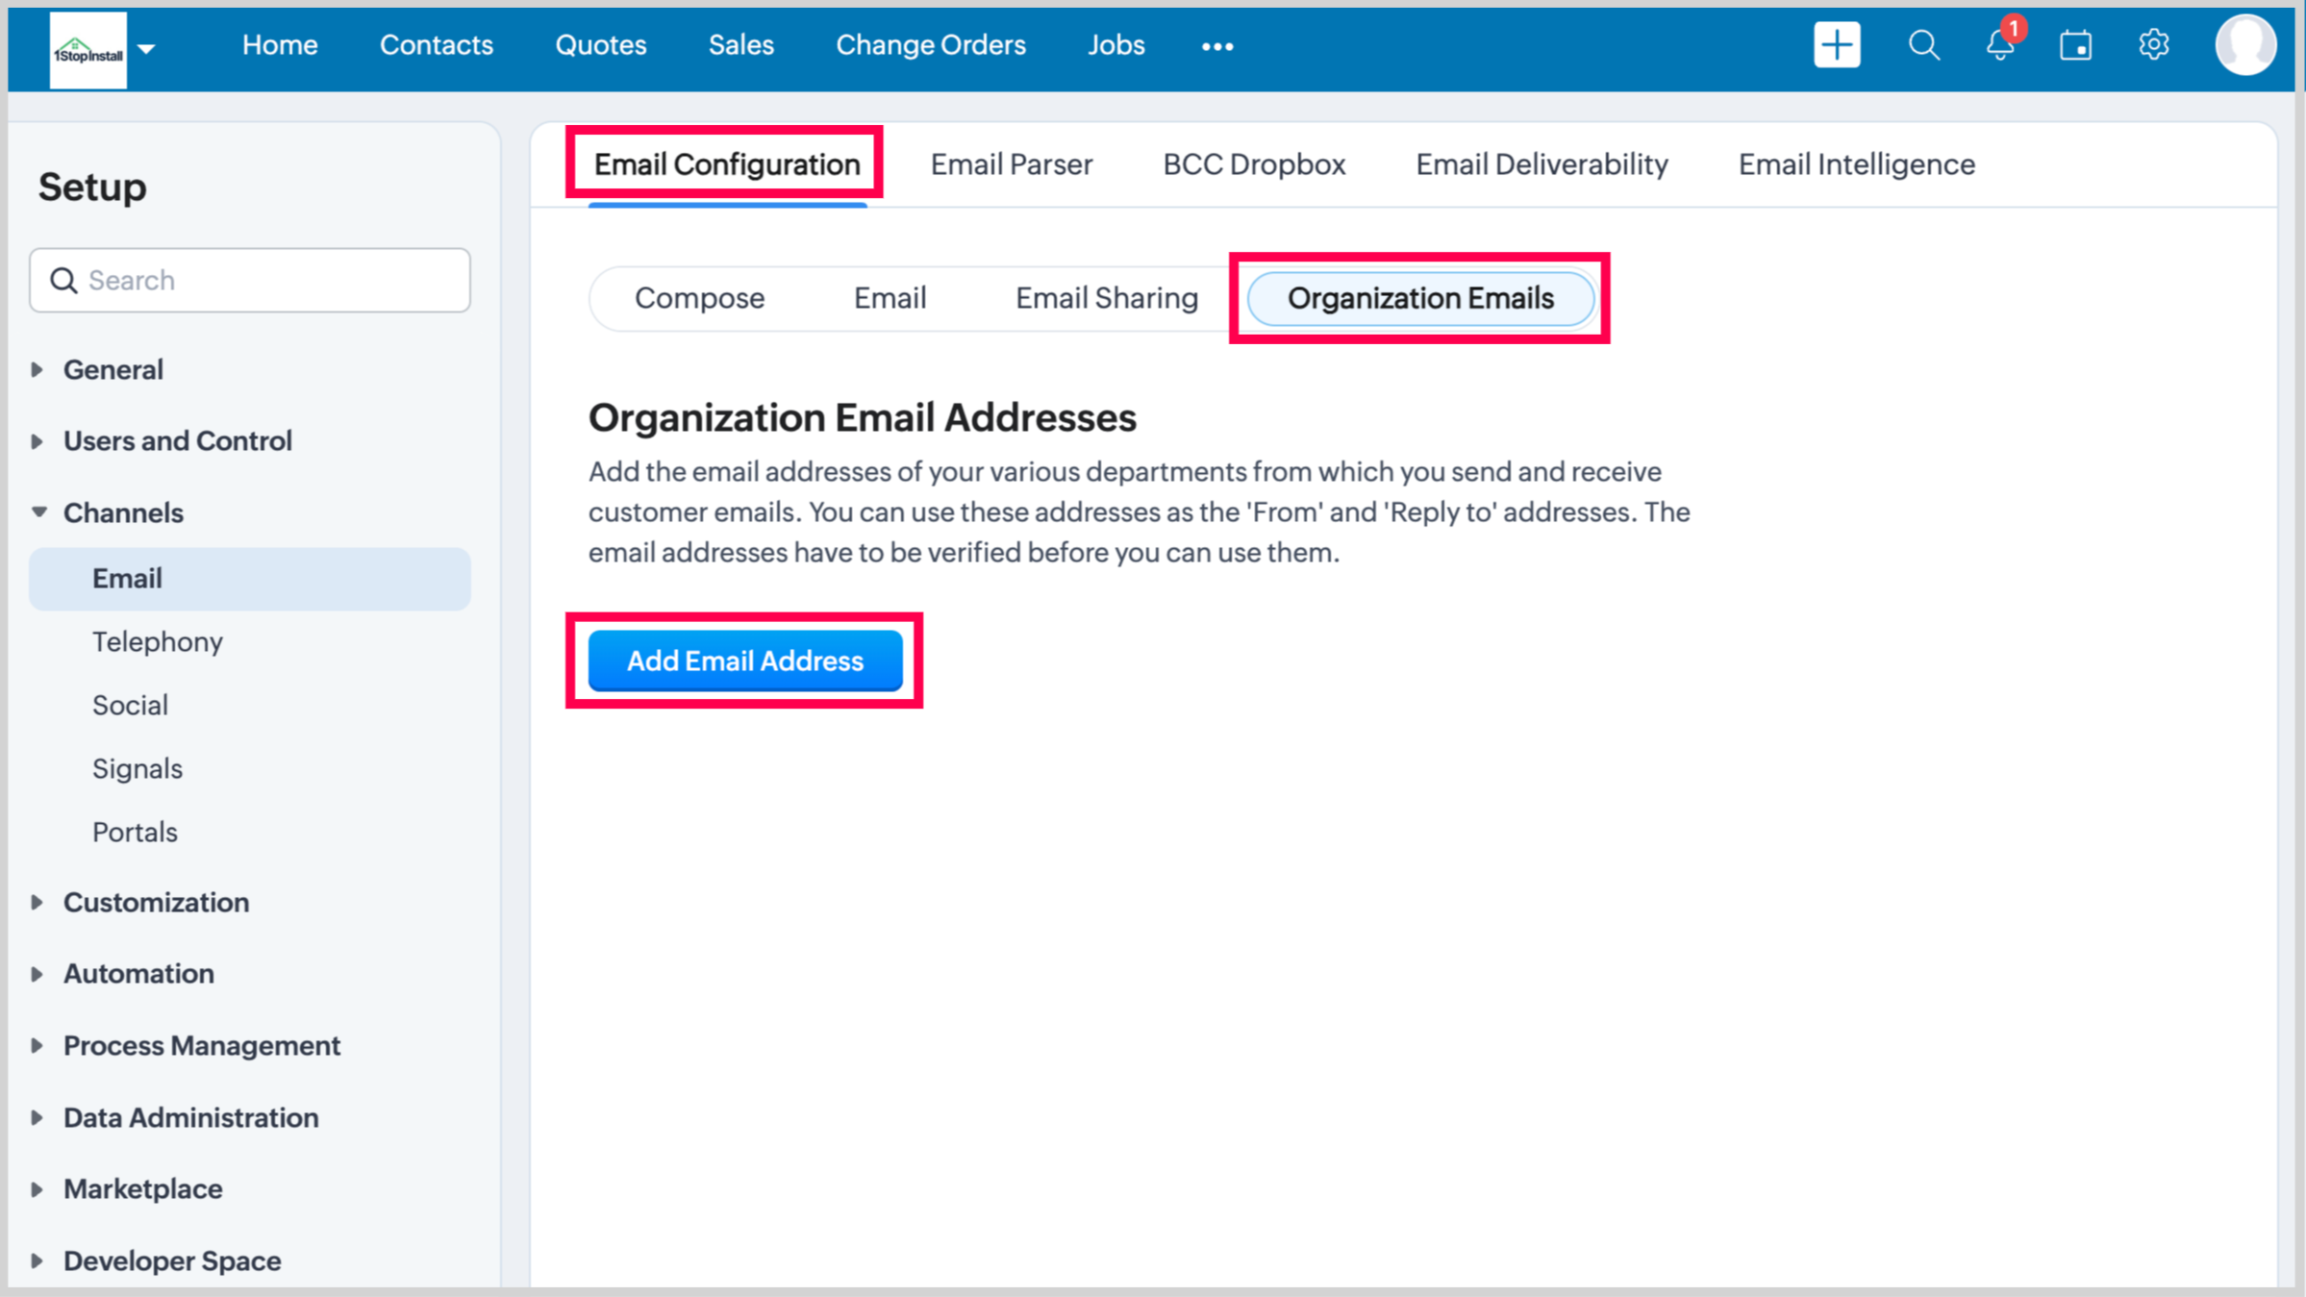The height and width of the screenshot is (1297, 2306).
Task: Open the notifications bell icon
Action: (2000, 45)
